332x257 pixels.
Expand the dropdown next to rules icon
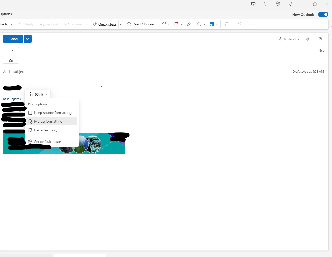tap(217, 24)
